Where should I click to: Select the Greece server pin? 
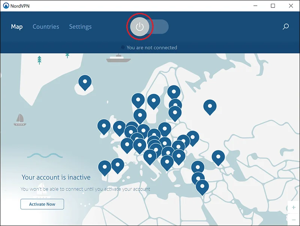pos(167,163)
